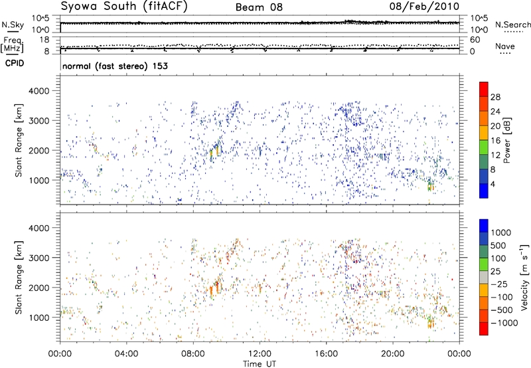Image resolution: width=531 pixels, height=368 pixels.
Task: Click the '12:00' time axis tick label
Action: [x=260, y=354]
